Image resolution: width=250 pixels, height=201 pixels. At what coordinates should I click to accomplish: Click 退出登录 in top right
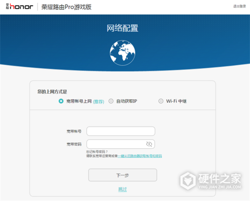(240, 6)
